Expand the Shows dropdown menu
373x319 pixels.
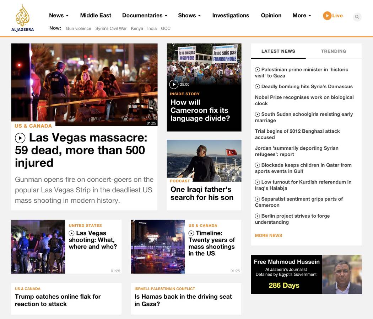189,16
